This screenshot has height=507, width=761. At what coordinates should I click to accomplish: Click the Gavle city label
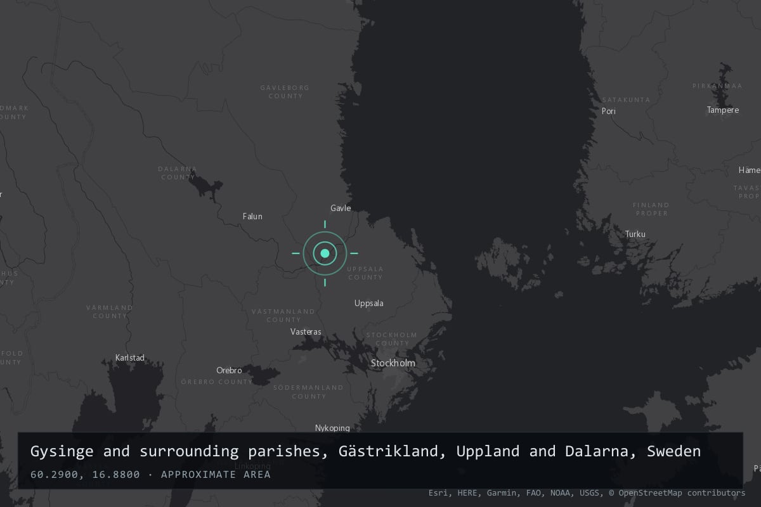click(341, 208)
